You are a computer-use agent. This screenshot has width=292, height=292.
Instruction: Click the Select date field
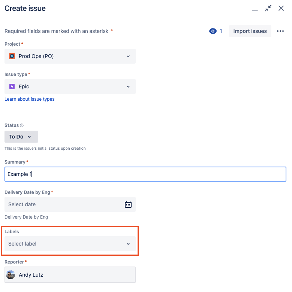[x=70, y=204]
